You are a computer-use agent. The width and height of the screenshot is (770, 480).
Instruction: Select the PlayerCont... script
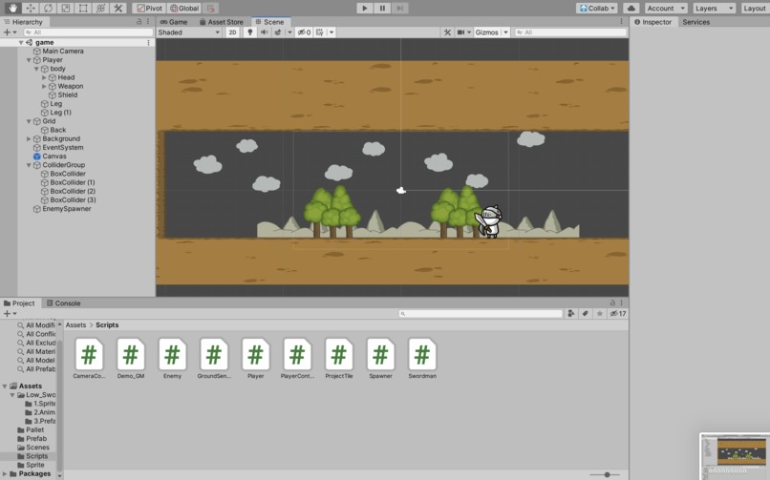pos(298,359)
